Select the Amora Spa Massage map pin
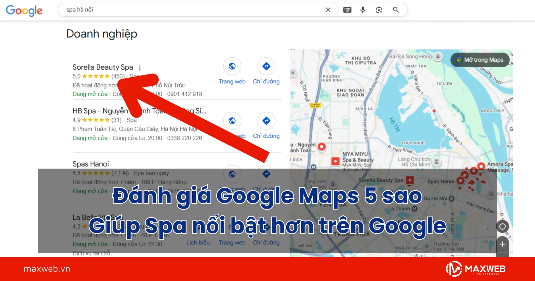This screenshot has height=281, width=535. (481, 166)
